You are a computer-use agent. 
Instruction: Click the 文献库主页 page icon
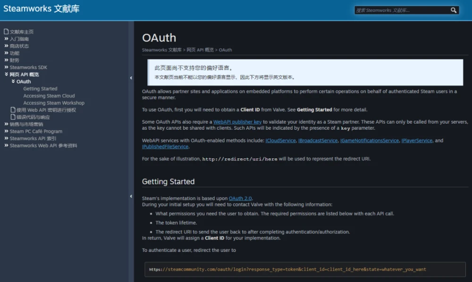(6, 32)
